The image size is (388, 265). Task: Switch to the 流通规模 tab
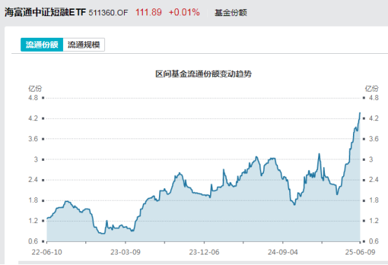click(x=84, y=45)
